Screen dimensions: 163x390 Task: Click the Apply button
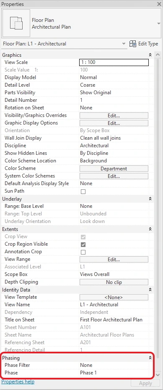tap(145, 383)
